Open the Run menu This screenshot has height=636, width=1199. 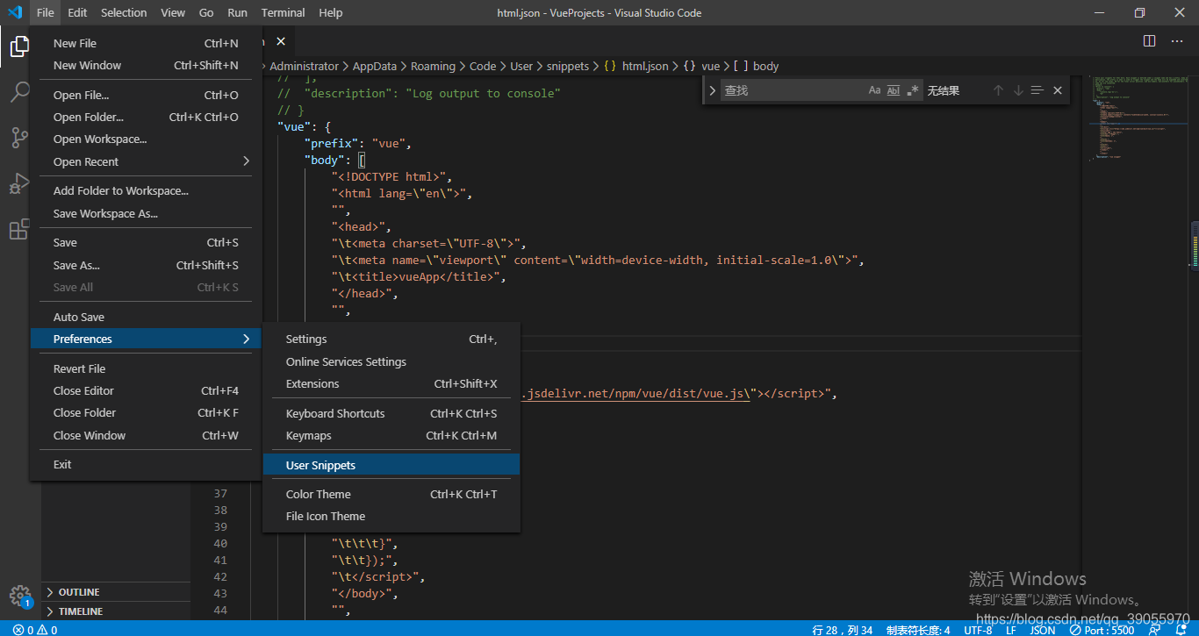(x=237, y=12)
